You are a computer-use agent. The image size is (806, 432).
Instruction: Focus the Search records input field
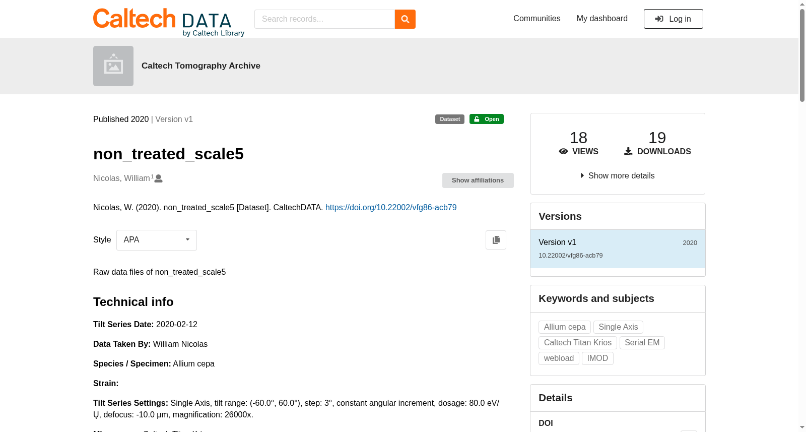[325, 19]
